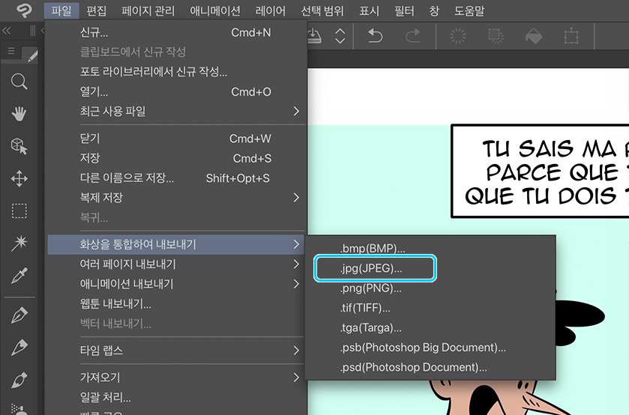Screen dimensions: 629x415
Task: Select the Object operation cube tool
Action: 19,146
